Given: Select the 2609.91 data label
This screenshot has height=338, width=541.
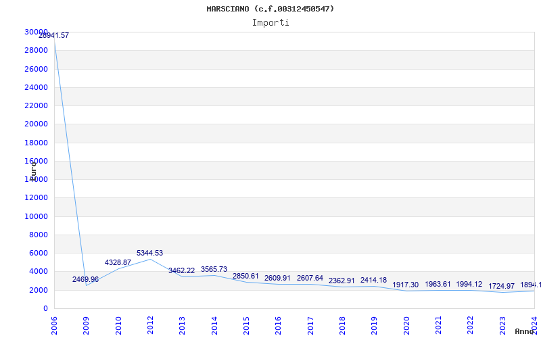Looking at the screenshot, I should (277, 278).
